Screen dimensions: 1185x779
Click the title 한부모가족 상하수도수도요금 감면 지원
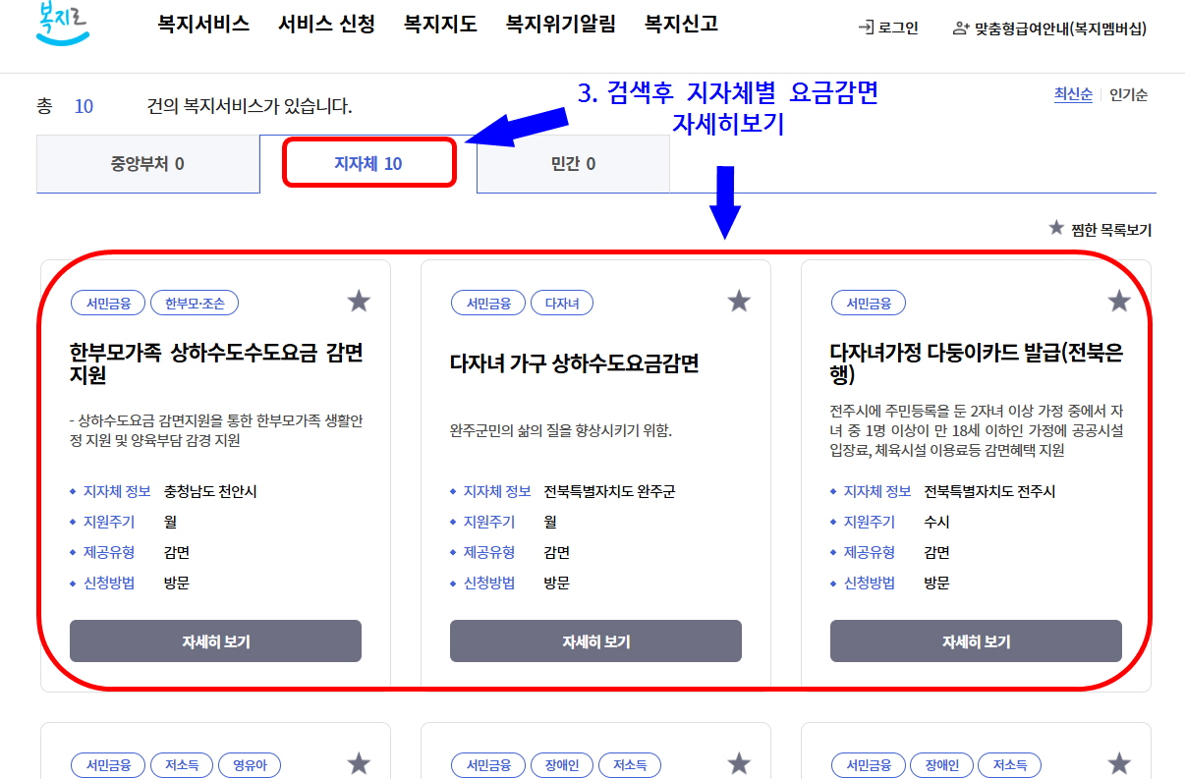[216, 363]
